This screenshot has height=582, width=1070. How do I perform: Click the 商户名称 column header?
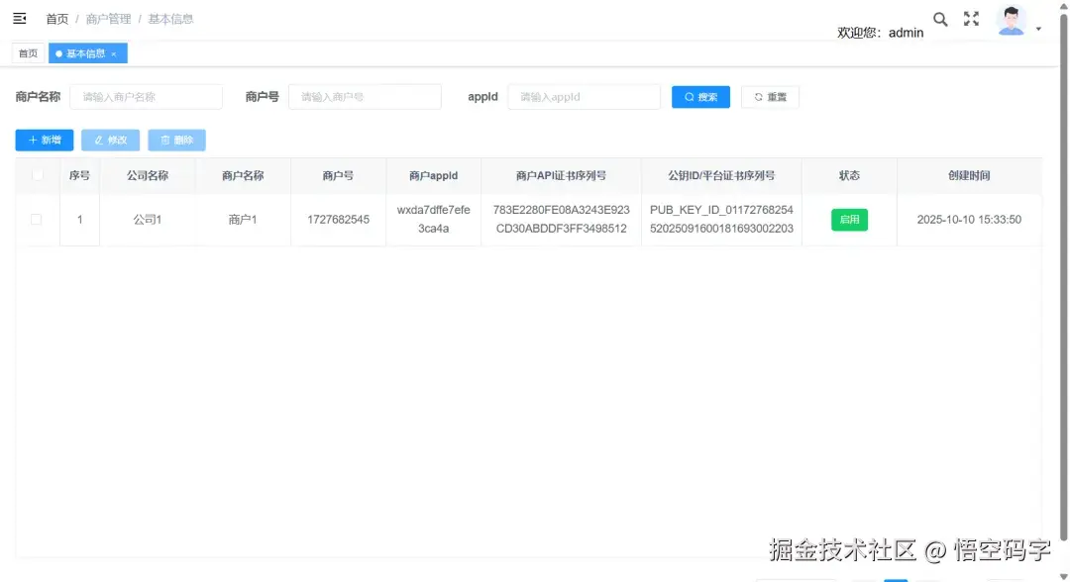[243, 176]
